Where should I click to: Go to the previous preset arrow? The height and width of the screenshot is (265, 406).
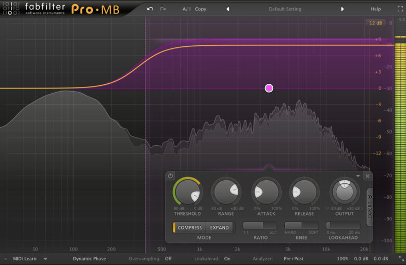pos(227,9)
